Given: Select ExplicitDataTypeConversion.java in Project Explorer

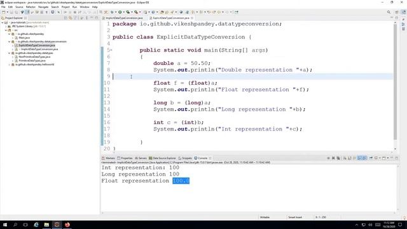Looking at the screenshot, I should click(37, 45).
